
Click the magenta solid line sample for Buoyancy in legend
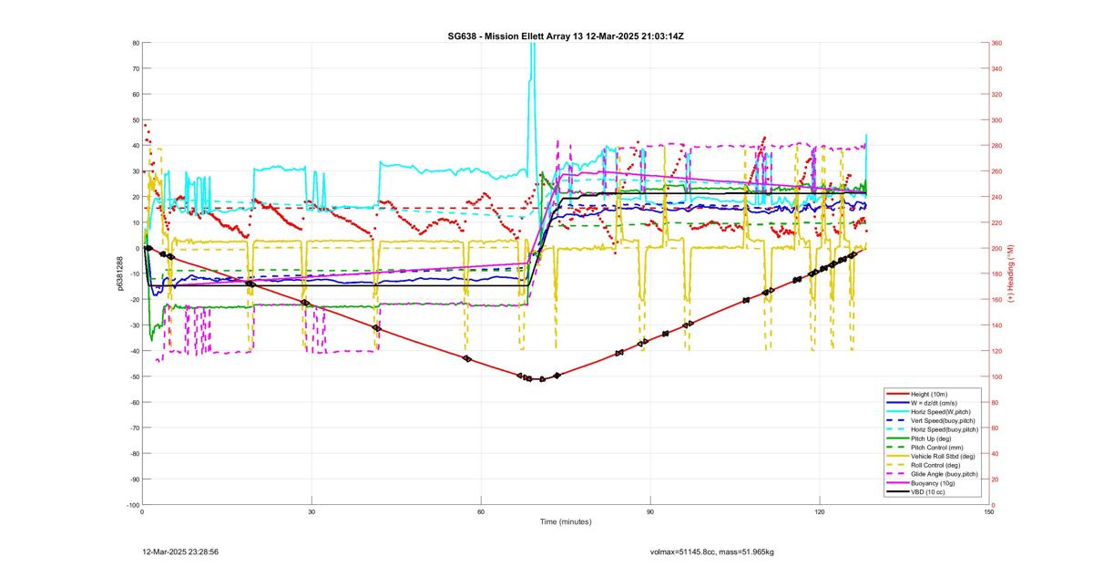tap(896, 483)
